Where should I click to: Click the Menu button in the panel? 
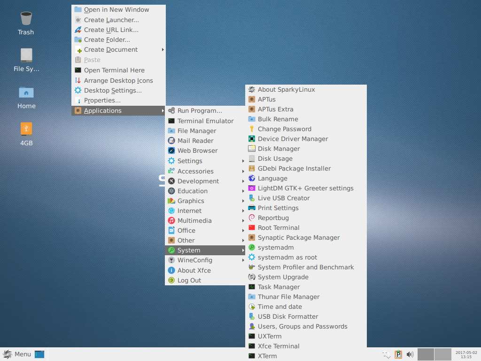click(x=17, y=354)
